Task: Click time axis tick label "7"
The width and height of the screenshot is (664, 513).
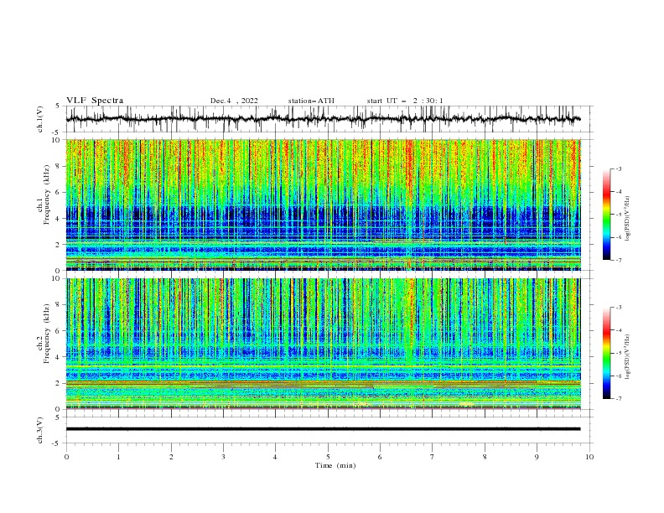Action: pos(433,457)
